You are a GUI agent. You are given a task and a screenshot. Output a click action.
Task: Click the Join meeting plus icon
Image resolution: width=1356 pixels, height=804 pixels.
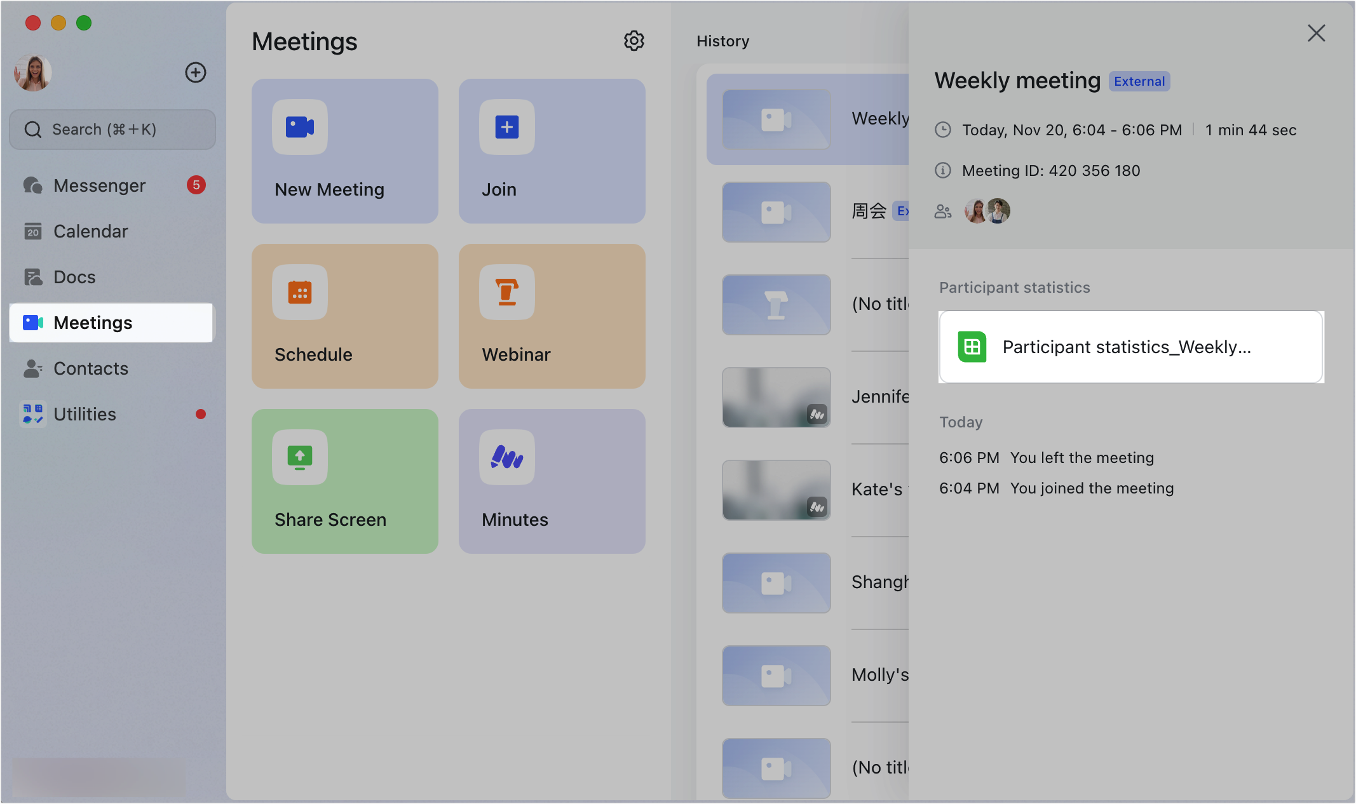pos(506,127)
